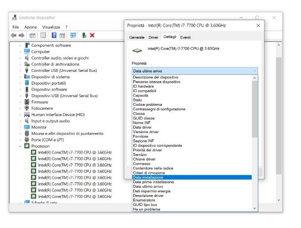Image resolution: width=301 pixels, height=228 pixels.
Task: Click the up arrow of the property list scrollbar
Action: pos(255,78)
